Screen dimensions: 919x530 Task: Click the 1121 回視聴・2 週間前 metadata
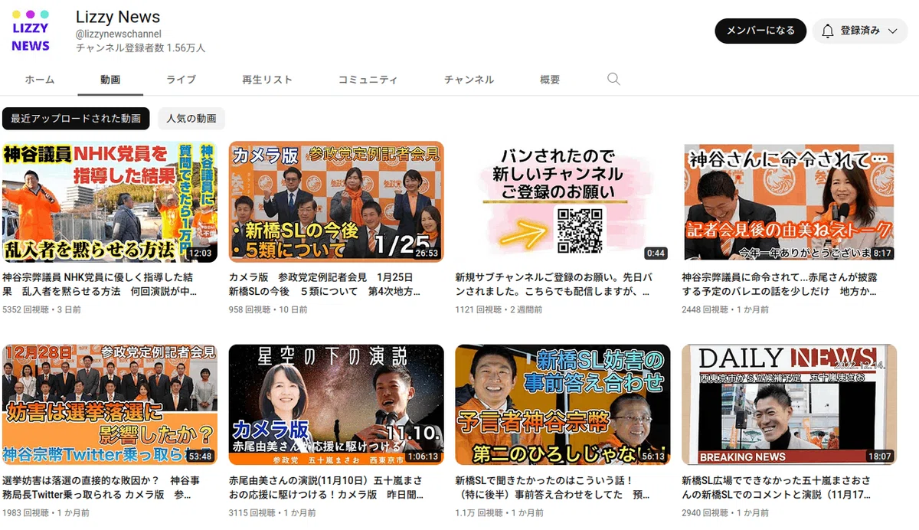499,309
